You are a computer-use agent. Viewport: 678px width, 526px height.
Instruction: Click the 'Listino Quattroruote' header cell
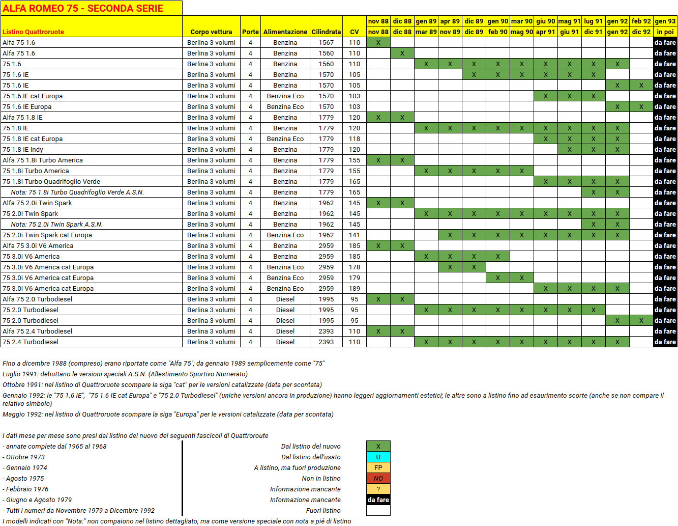[x=92, y=26]
